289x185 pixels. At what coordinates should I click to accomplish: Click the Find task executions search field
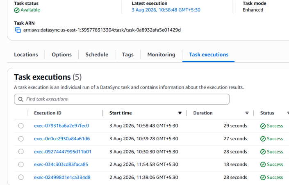[x=122, y=99]
